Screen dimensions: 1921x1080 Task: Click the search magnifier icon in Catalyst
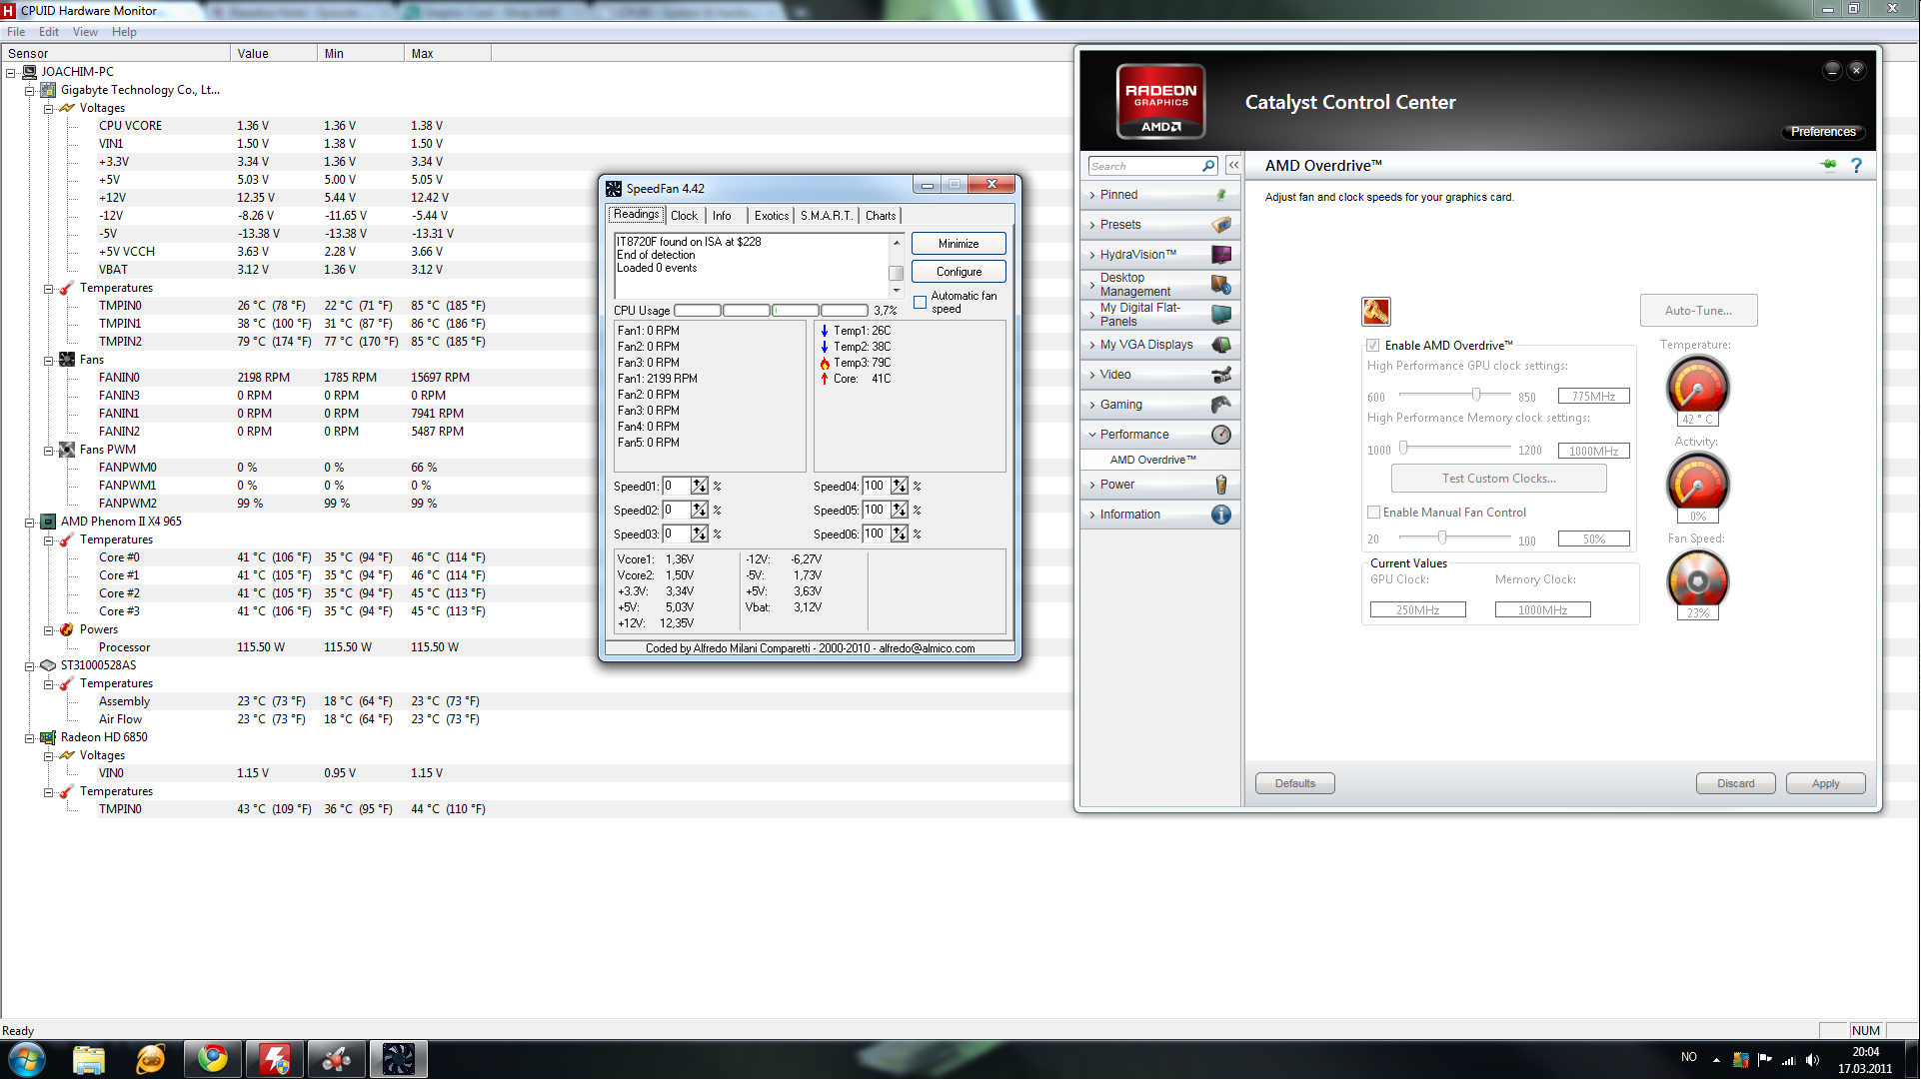tap(1208, 166)
